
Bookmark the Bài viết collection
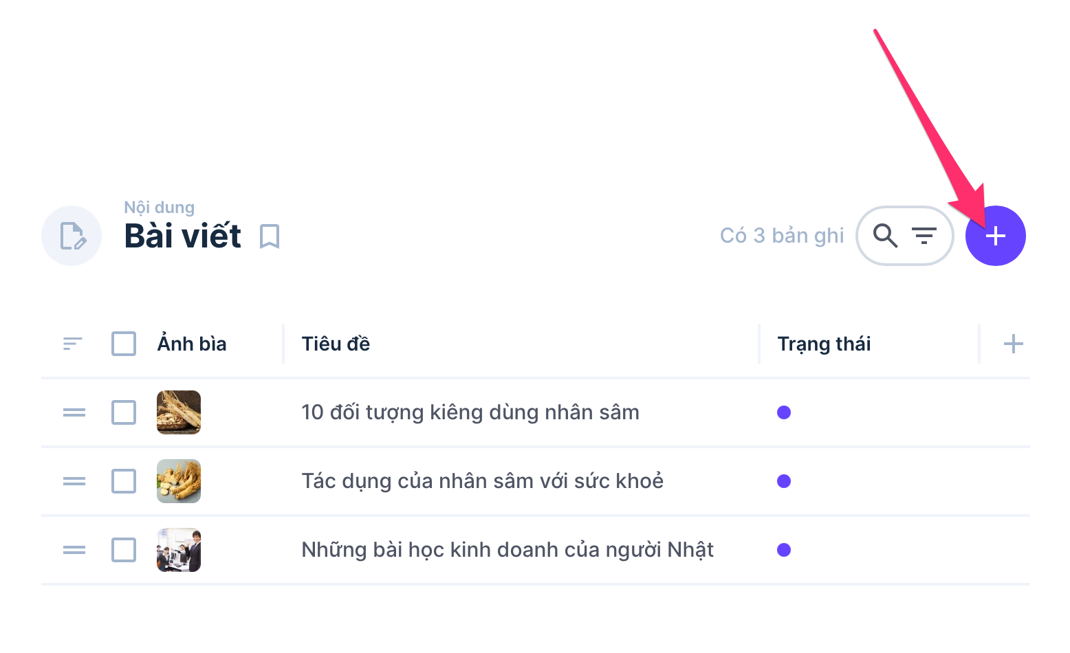(270, 236)
